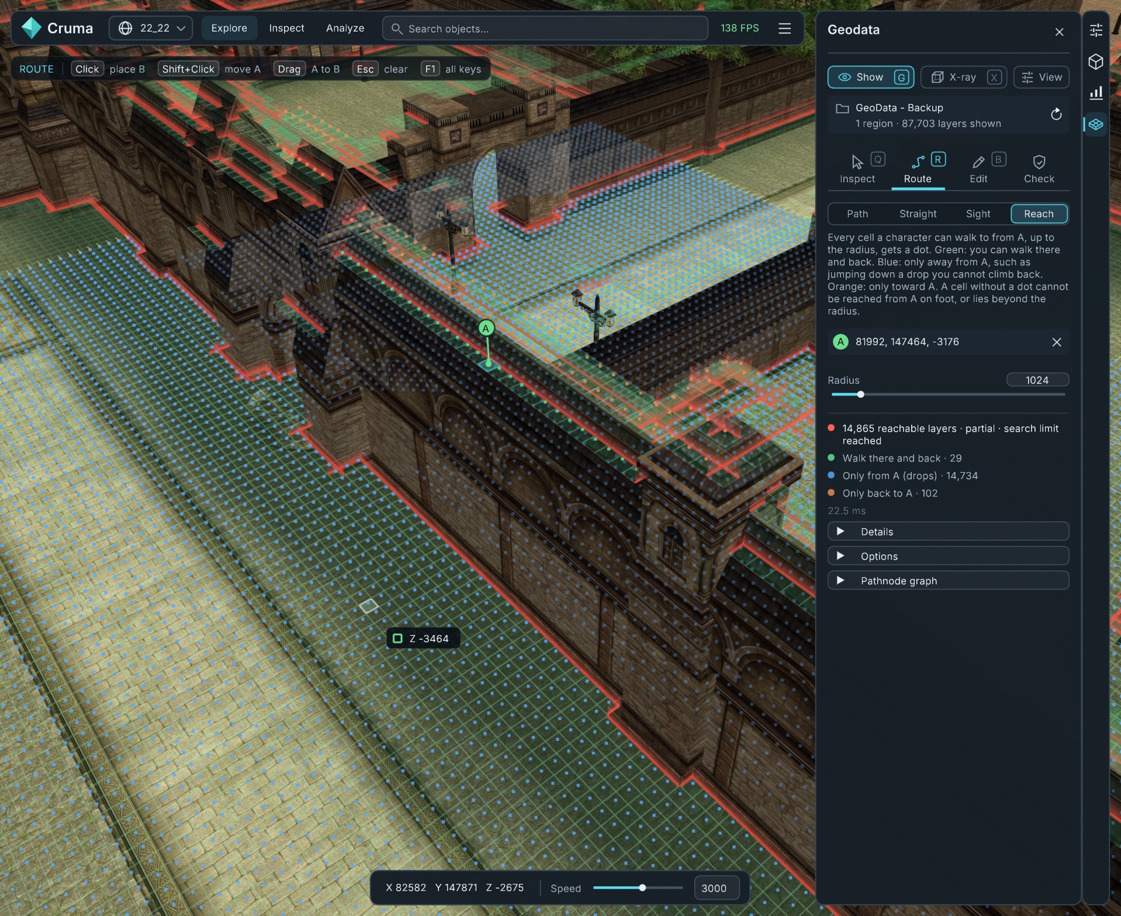Select the Straight route mode
This screenshot has width=1121, height=916.
pos(918,214)
